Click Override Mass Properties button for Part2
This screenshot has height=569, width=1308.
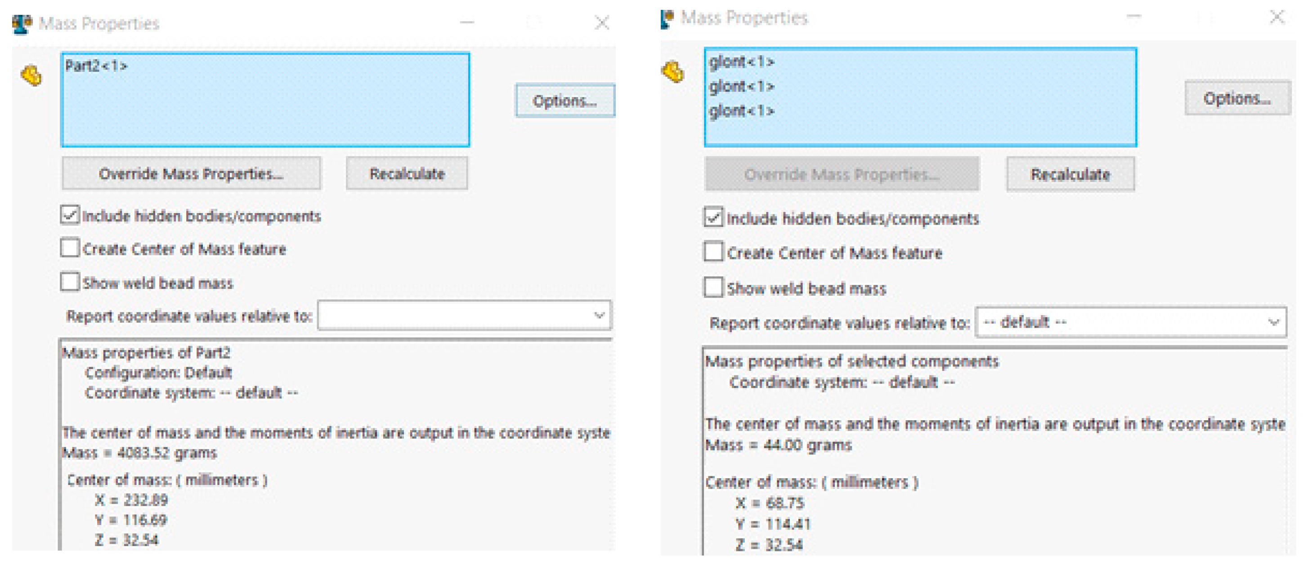point(191,174)
